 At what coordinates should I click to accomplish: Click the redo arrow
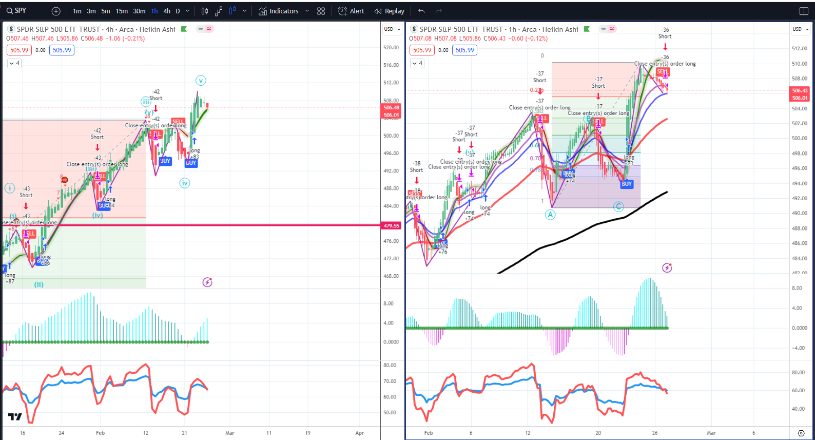click(439, 11)
